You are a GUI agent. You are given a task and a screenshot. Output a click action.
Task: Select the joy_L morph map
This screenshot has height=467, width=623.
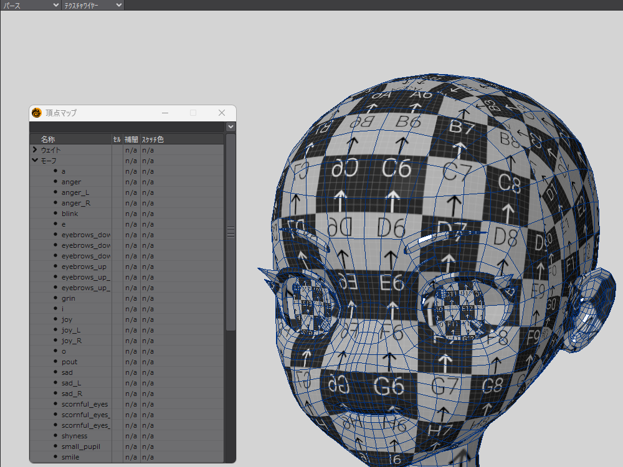tap(71, 330)
